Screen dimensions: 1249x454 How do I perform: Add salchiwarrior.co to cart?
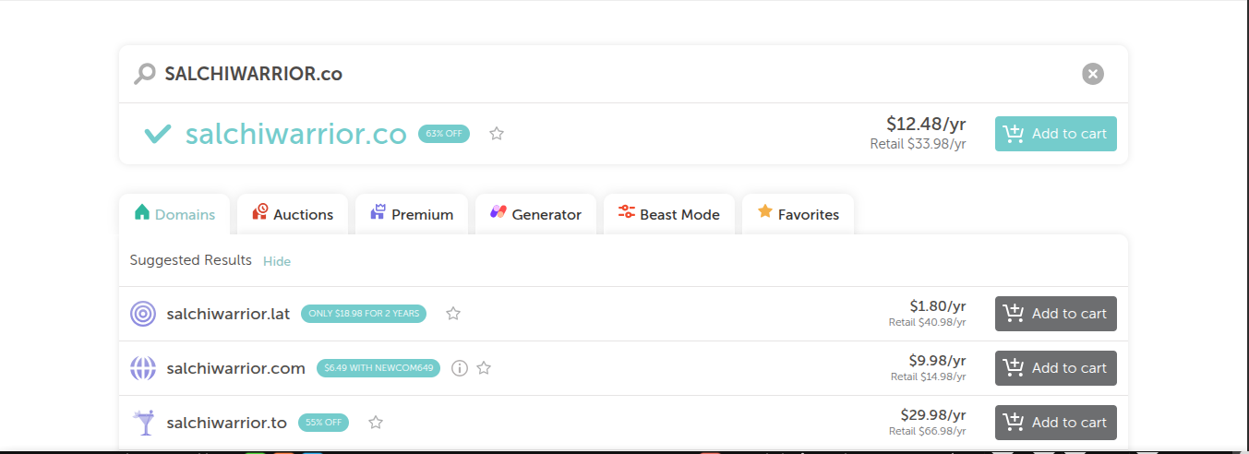pos(1055,134)
